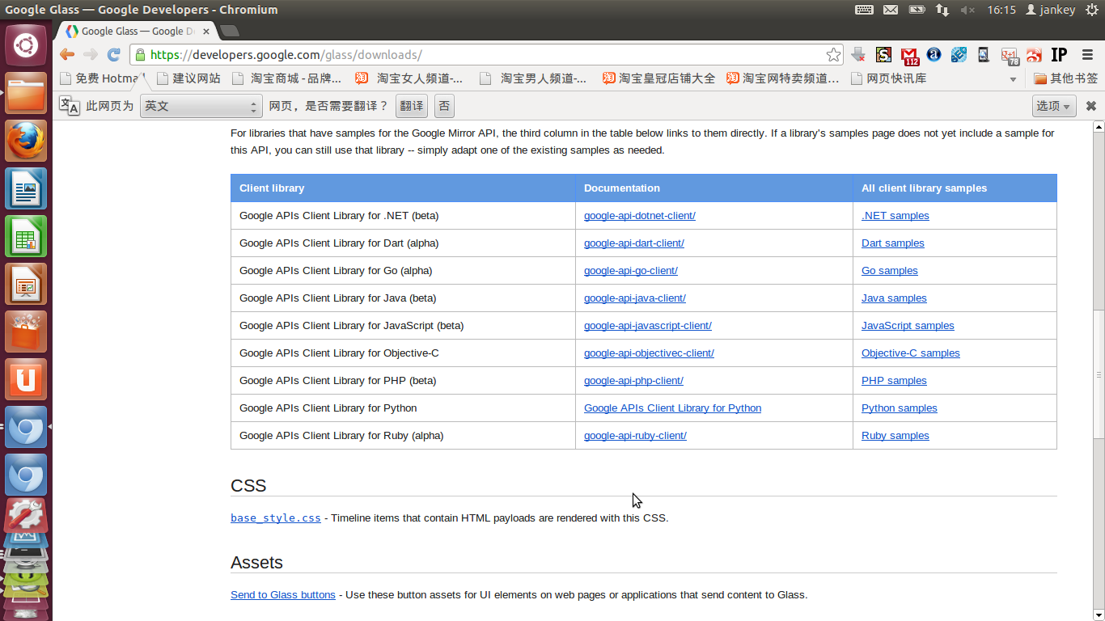Open the base_style.css link

point(276,517)
